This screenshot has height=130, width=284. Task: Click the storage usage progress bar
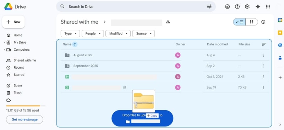point(26,106)
